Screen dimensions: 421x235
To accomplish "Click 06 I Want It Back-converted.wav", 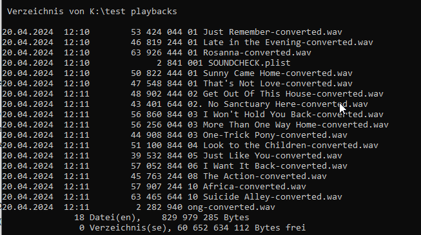I will tap(268, 166).
